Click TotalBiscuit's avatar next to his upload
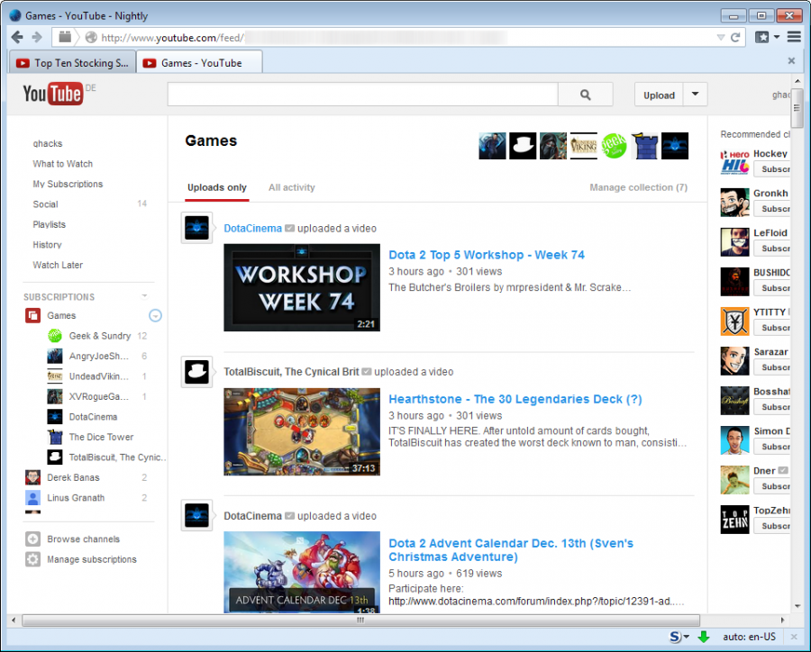 (x=196, y=371)
